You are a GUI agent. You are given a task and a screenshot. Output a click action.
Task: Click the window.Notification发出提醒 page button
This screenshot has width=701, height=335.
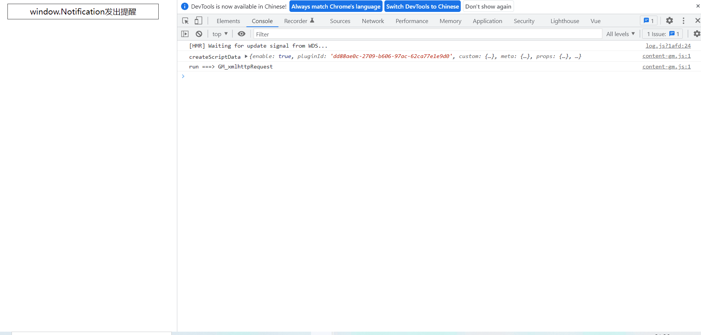[x=83, y=12]
